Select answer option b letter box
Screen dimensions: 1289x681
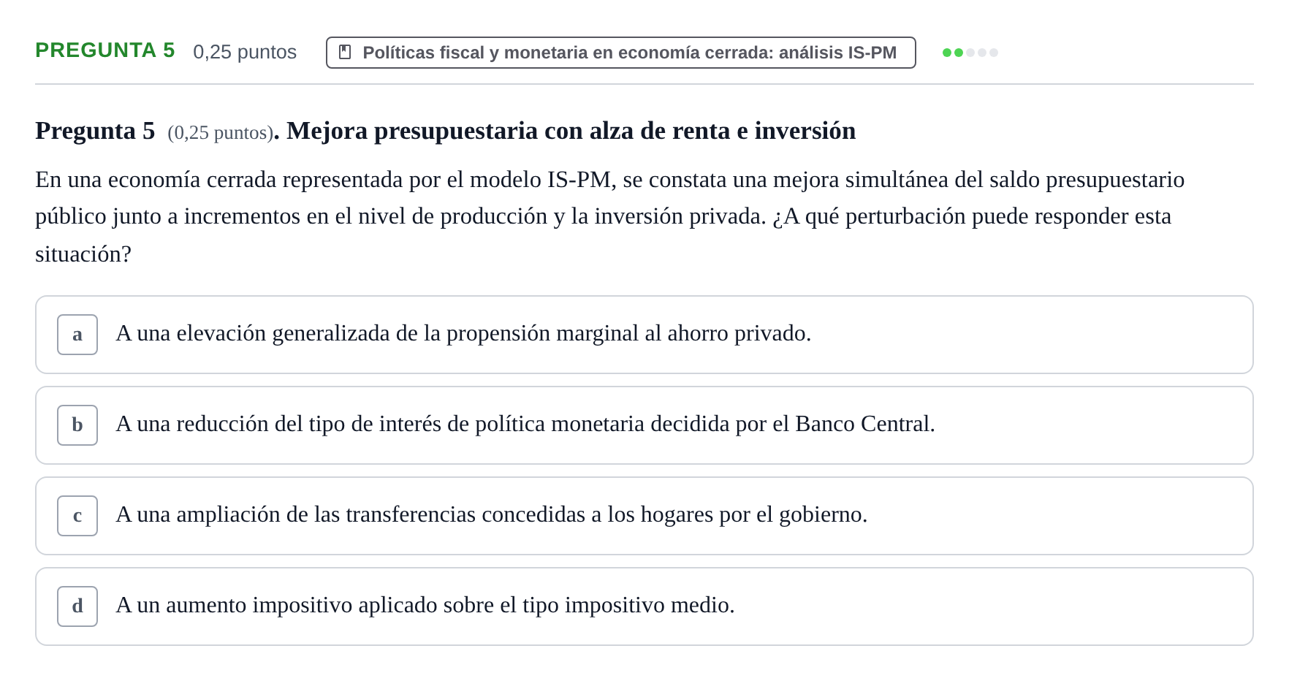click(77, 425)
